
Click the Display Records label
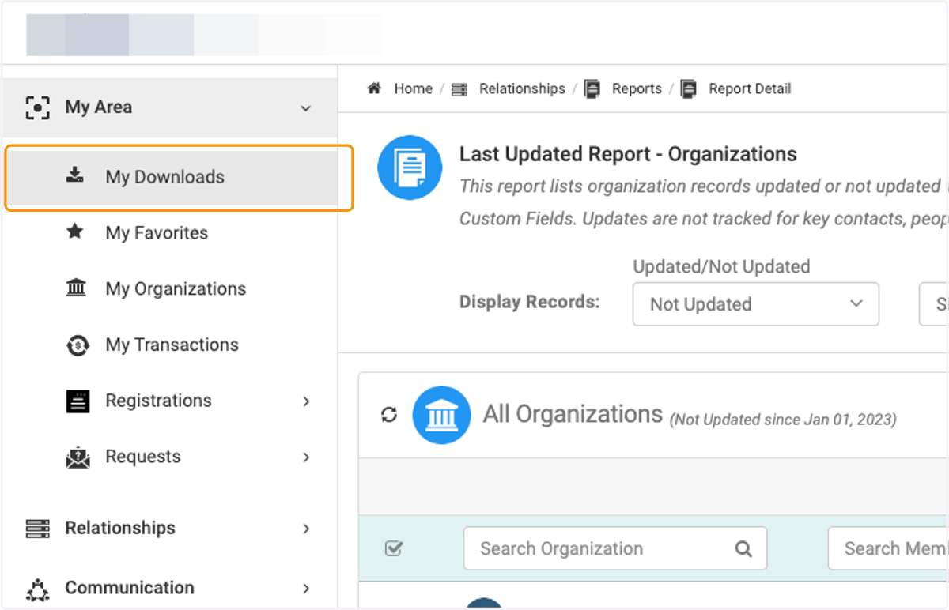[530, 302]
